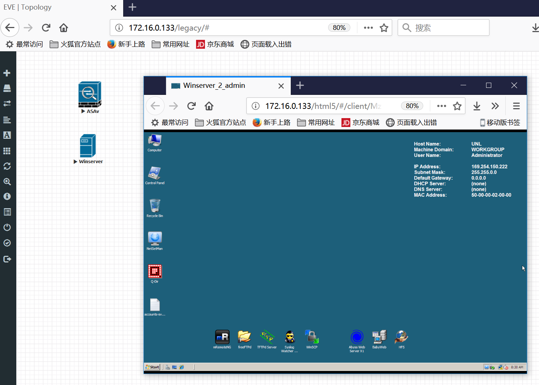Image resolution: width=539 pixels, height=385 pixels.
Task: Open the Recycle Bin on remote desktop
Action: click(x=155, y=206)
